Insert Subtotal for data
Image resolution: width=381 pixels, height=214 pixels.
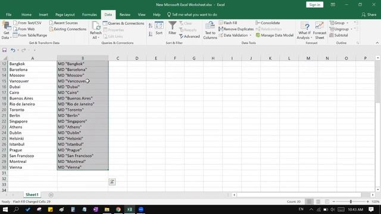point(339,35)
